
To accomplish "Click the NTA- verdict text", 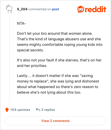I will (x=21, y=24).
